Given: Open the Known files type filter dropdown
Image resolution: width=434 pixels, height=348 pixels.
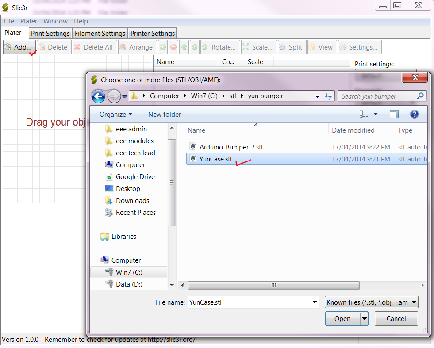Looking at the screenshot, I should (371, 302).
